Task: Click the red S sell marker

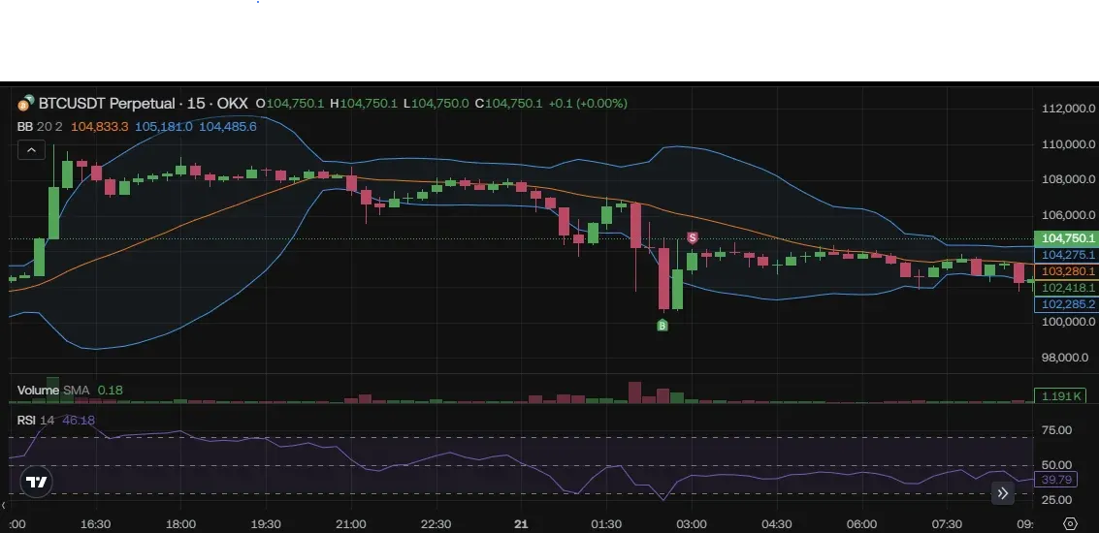Action: (693, 238)
